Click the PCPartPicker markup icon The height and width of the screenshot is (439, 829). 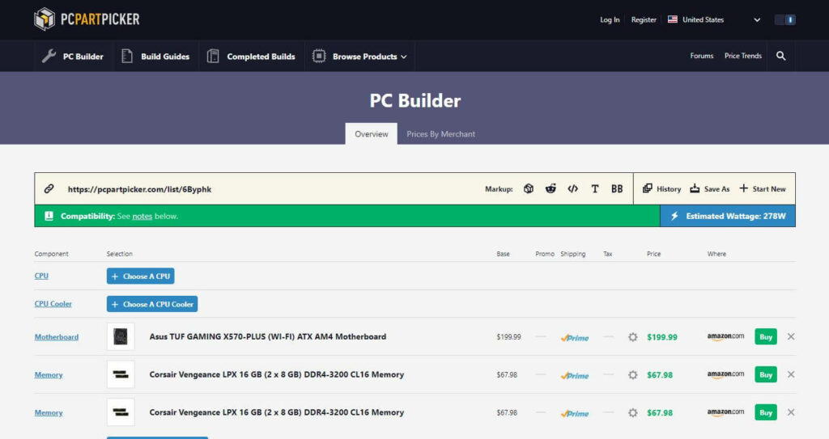coord(528,188)
